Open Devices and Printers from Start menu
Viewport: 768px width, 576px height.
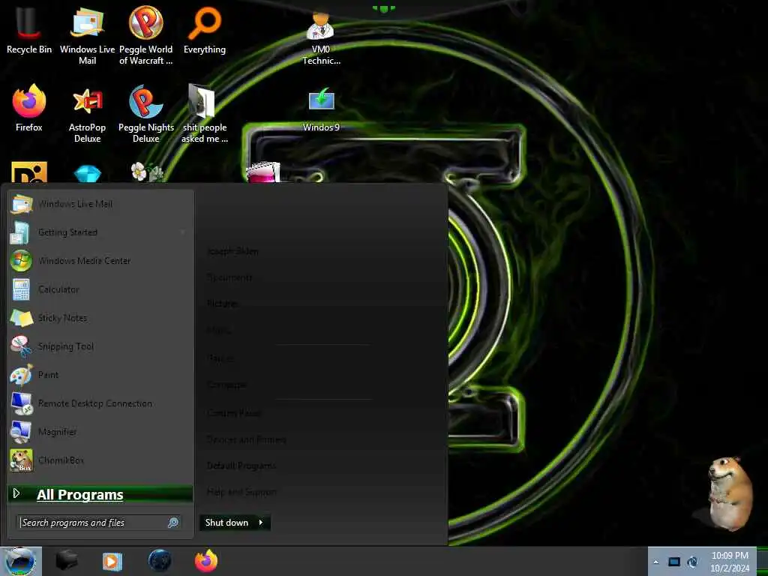tap(246, 439)
